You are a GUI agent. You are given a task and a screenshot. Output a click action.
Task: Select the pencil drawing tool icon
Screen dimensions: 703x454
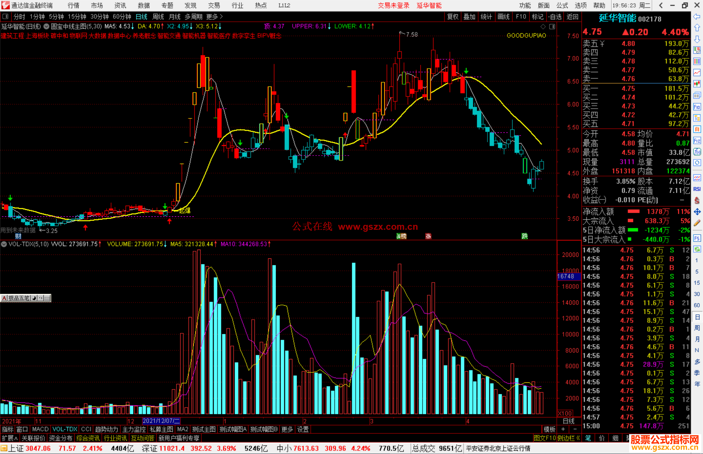click(697, 223)
